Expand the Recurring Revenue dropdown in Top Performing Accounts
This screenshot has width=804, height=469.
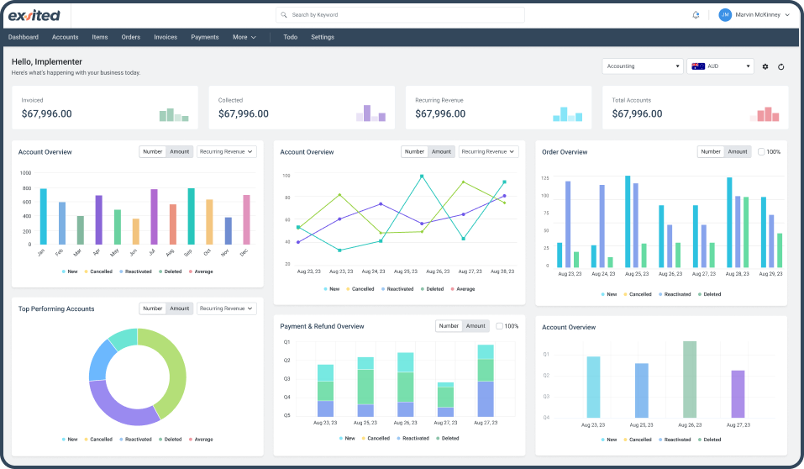(x=226, y=308)
